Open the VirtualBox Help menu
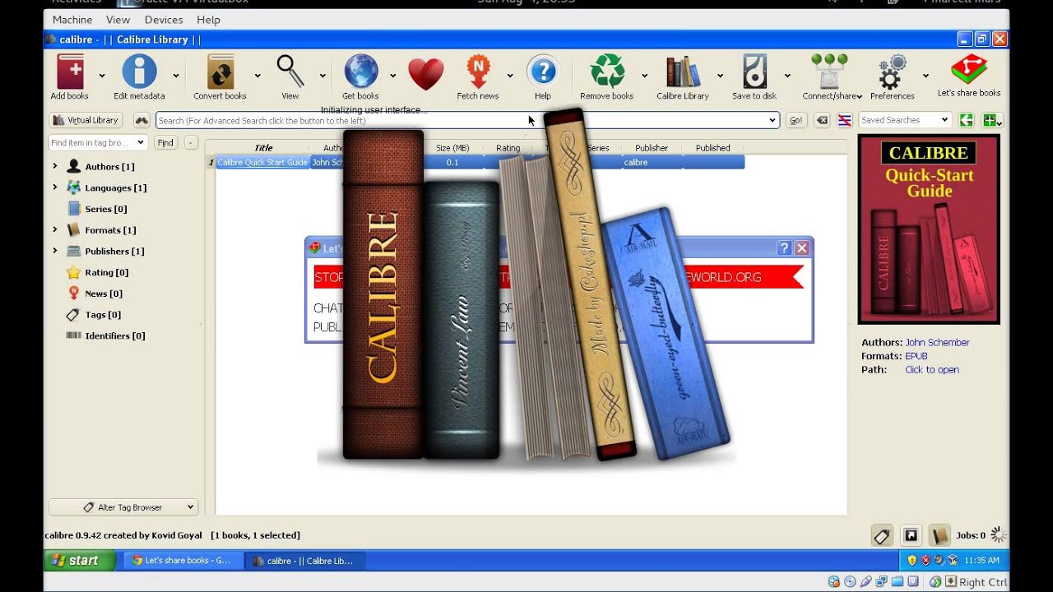The width and height of the screenshot is (1053, 592). pyautogui.click(x=208, y=20)
